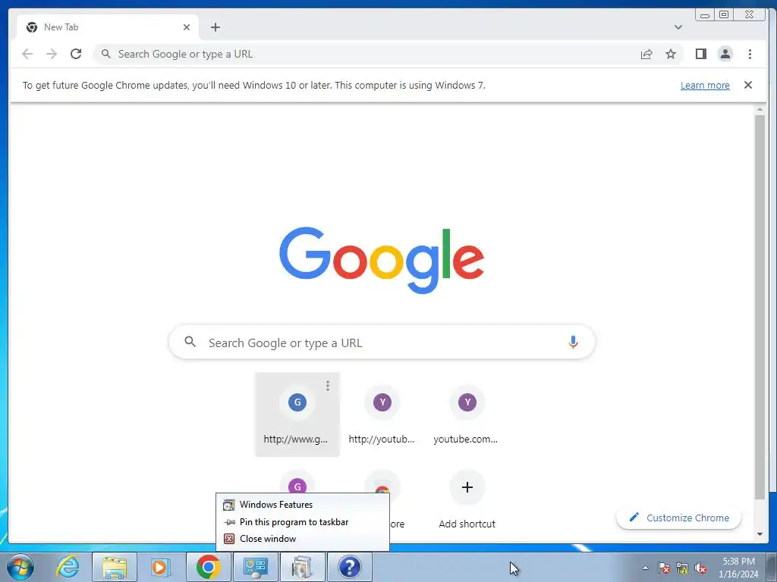
Task: Open Windows Explorer from taskbar
Action: (x=115, y=567)
